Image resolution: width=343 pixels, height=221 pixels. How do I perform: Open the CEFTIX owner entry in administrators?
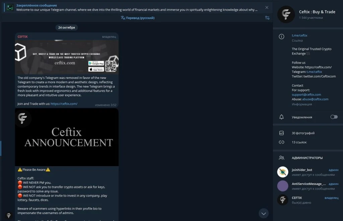[x=308, y=200]
